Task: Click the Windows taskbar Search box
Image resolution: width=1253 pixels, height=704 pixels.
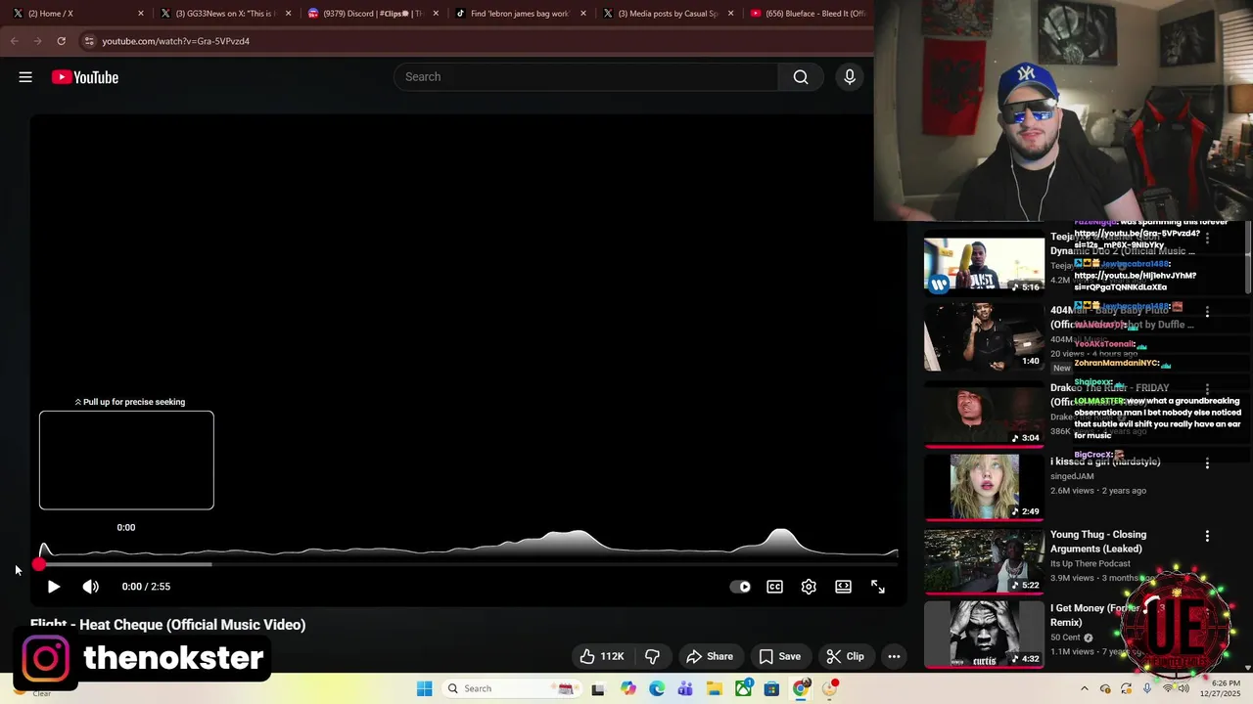Action: click(x=510, y=688)
